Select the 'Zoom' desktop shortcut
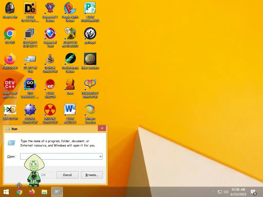Screen dimensions: 263x197 click(x=70, y=86)
